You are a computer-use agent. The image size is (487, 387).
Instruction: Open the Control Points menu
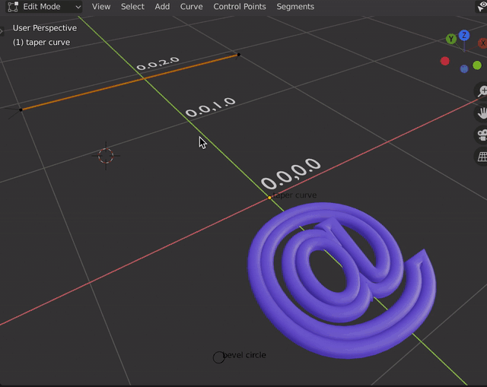pos(240,7)
